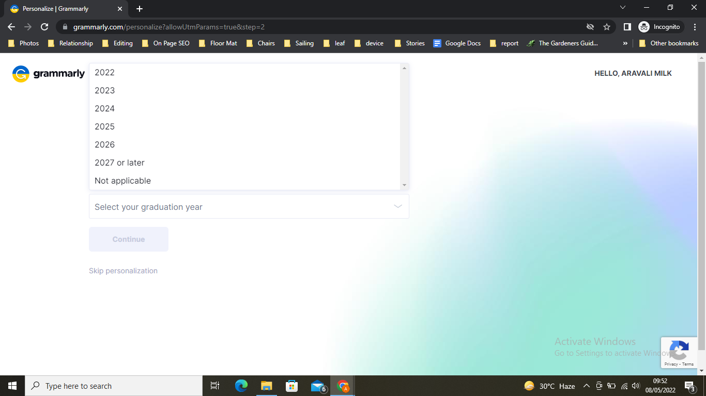Click Chrome icon in taskbar
The image size is (706, 396).
(x=343, y=386)
